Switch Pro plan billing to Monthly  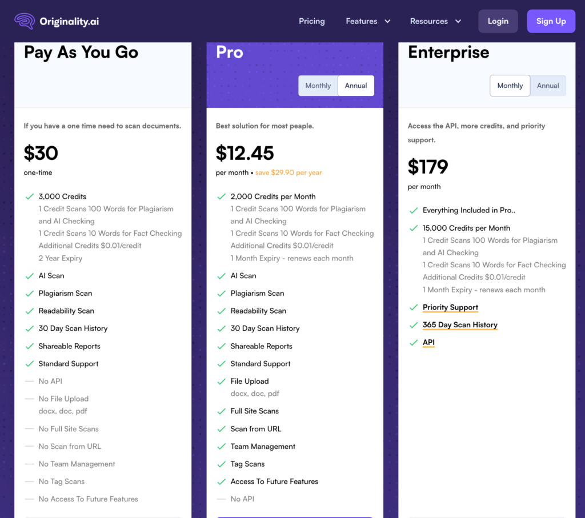(318, 86)
